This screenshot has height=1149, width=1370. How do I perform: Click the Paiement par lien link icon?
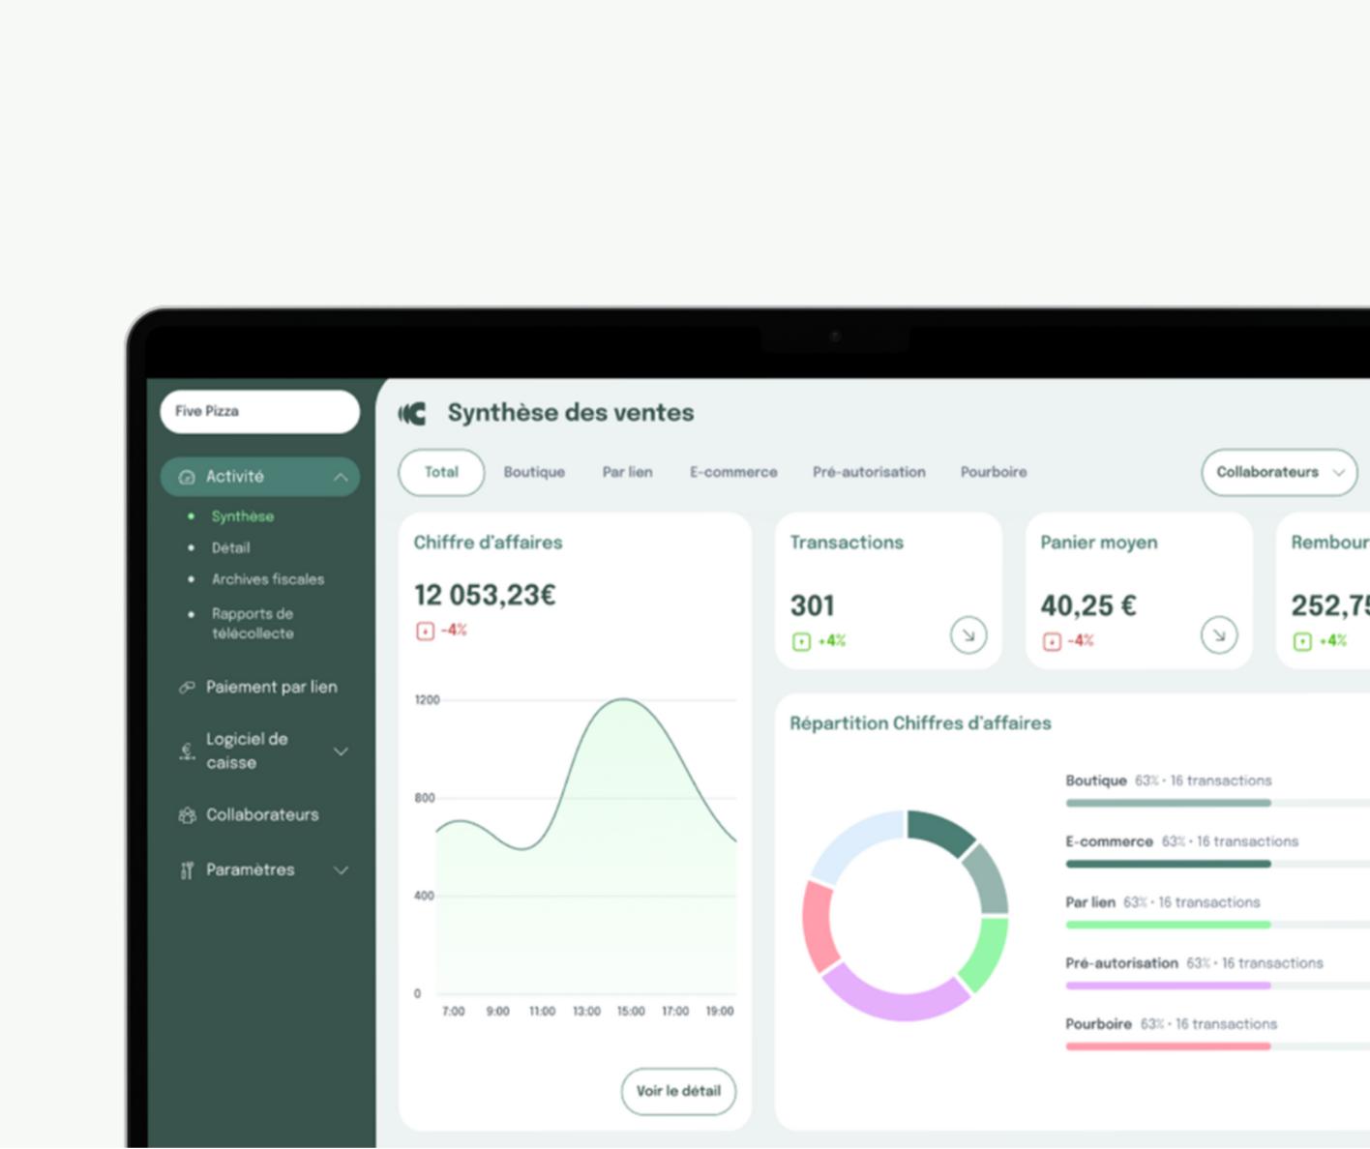click(x=187, y=688)
